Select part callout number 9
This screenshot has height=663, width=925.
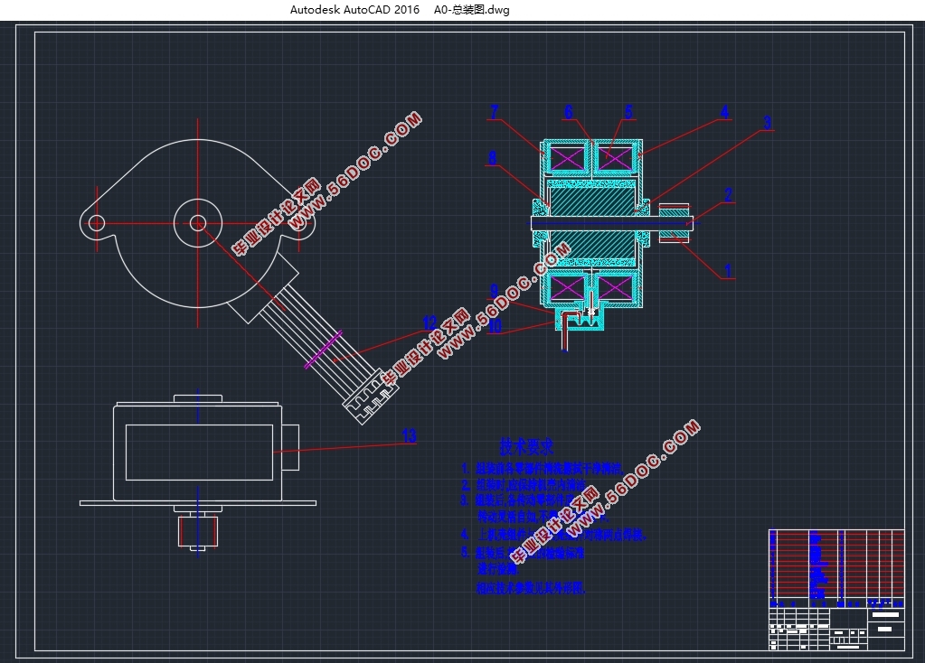click(x=495, y=291)
